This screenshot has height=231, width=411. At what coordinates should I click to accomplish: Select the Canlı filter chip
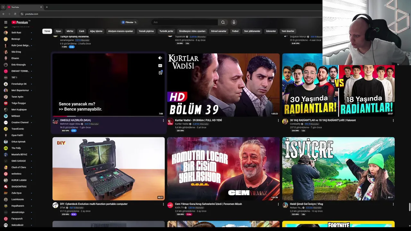(82, 31)
